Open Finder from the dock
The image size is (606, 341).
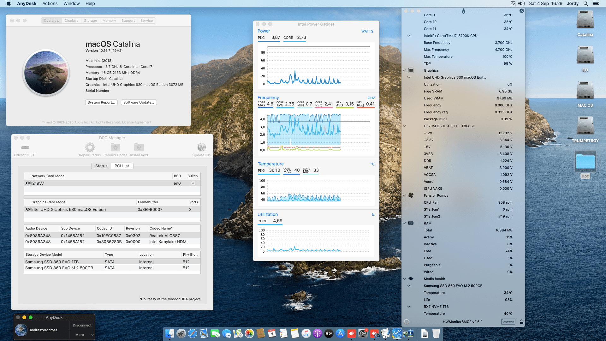coord(170,333)
